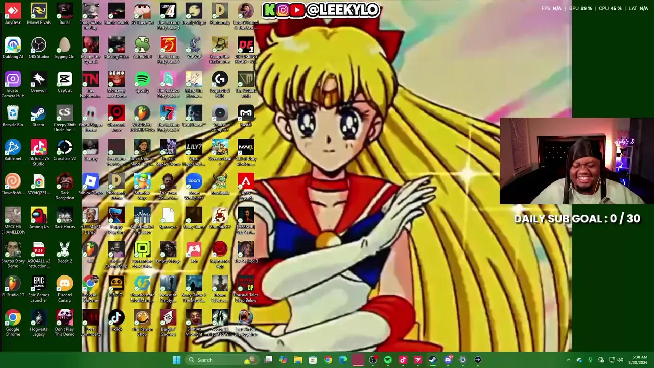Open the Epic Games Launcher icon
654x368 pixels.
[x=39, y=289]
